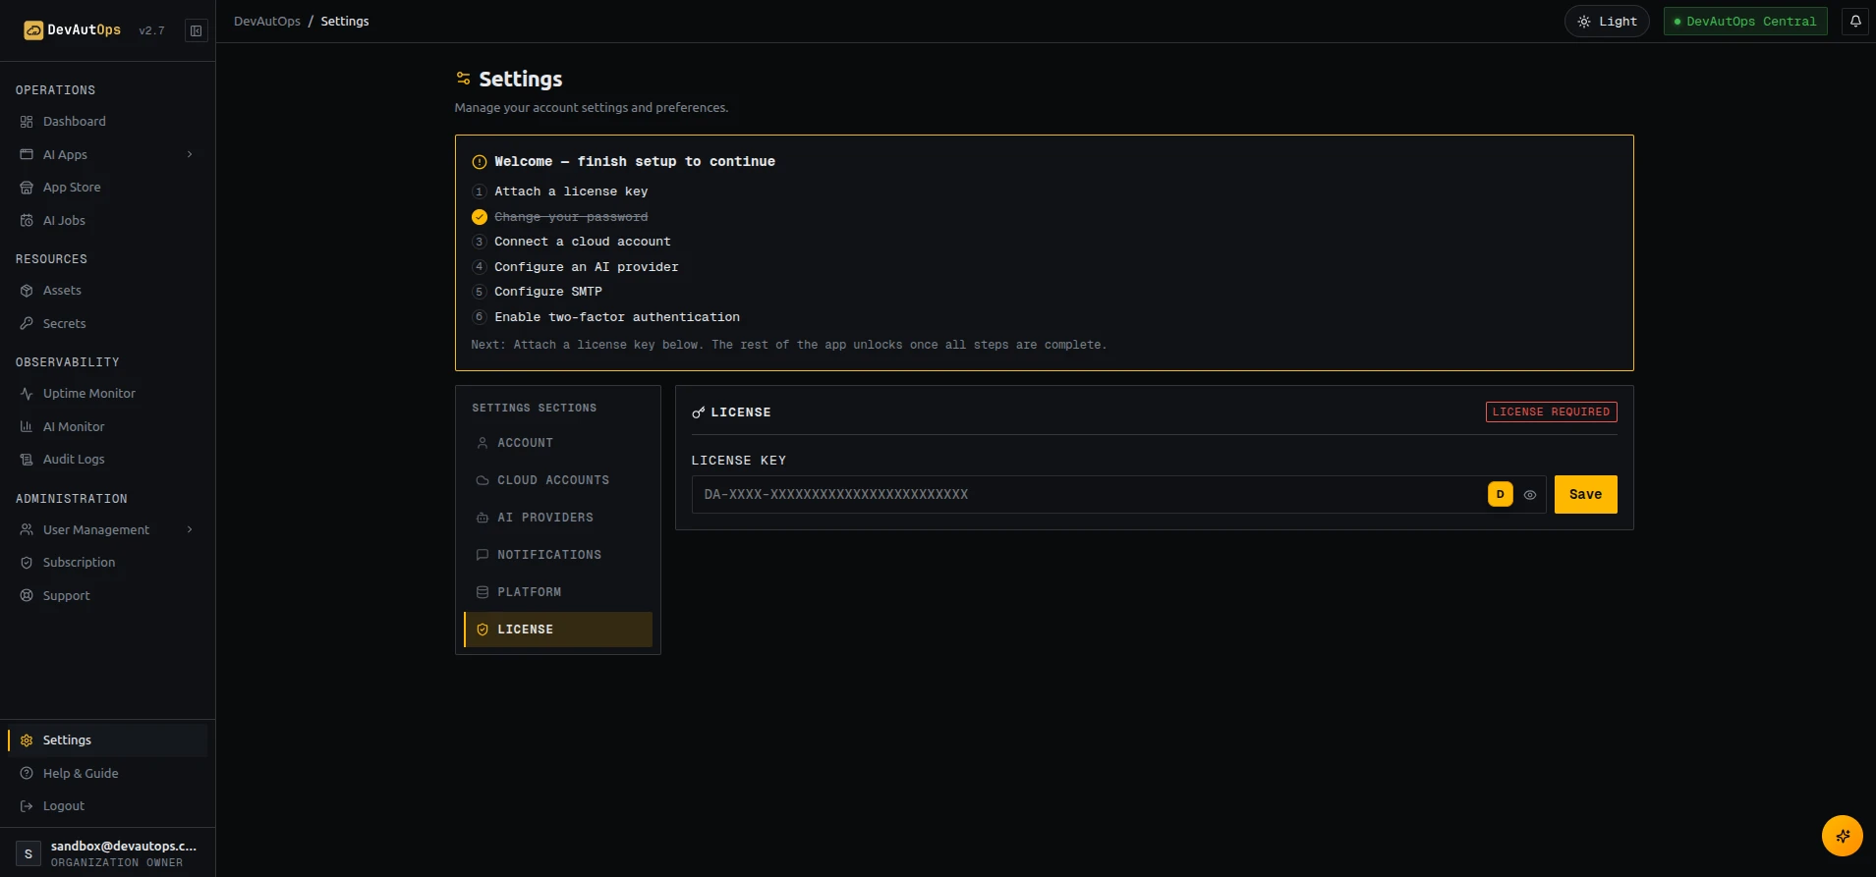Open Secrets in the sidebar
The height and width of the screenshot is (877, 1876).
[x=107, y=324]
